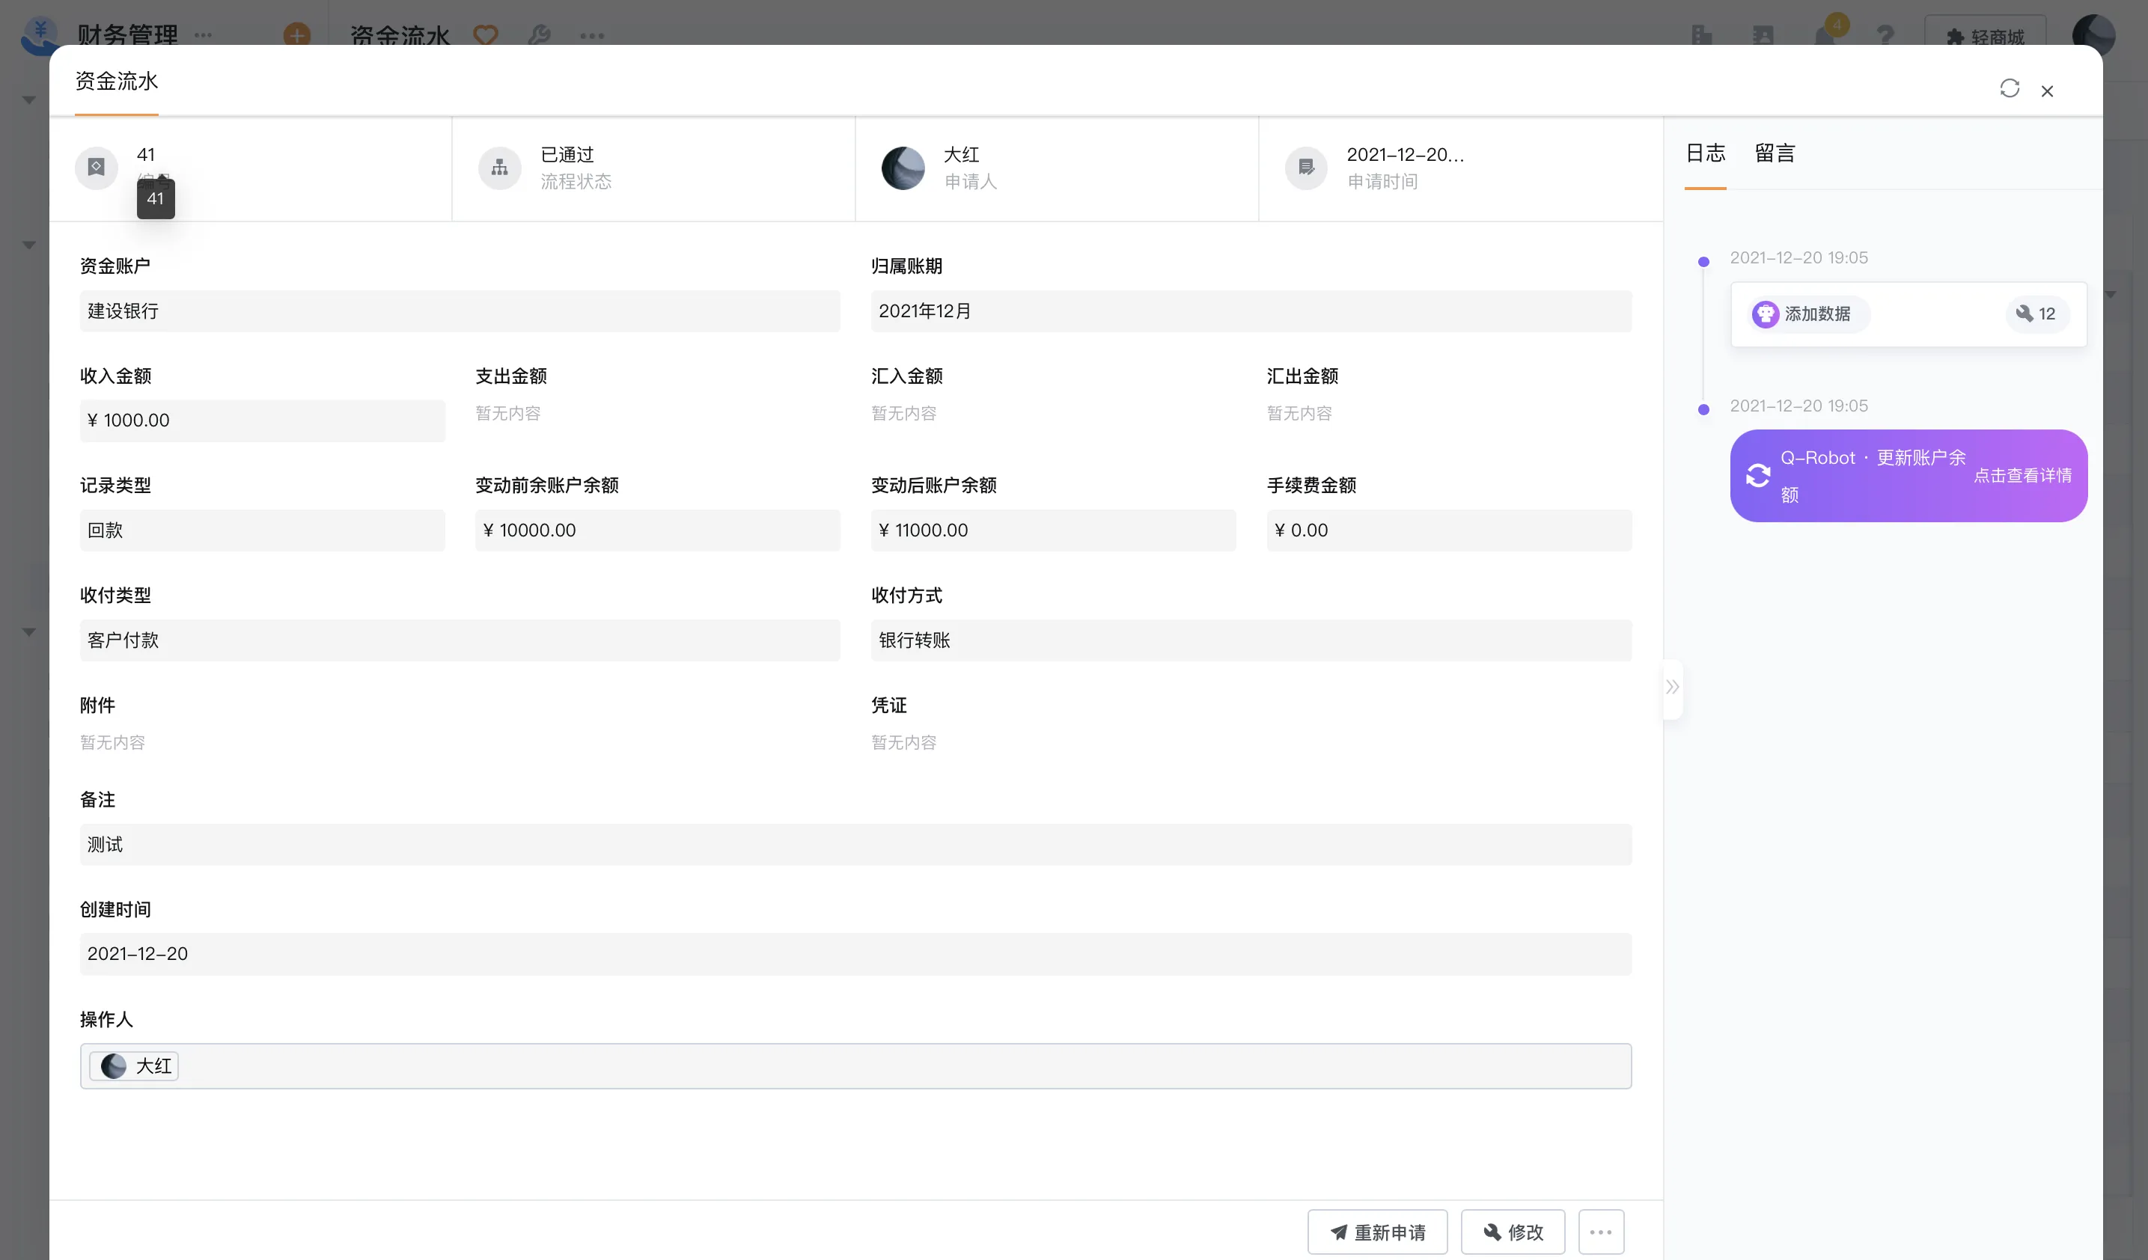
Task: Click the 备注 field containing 测试
Action: pos(855,844)
